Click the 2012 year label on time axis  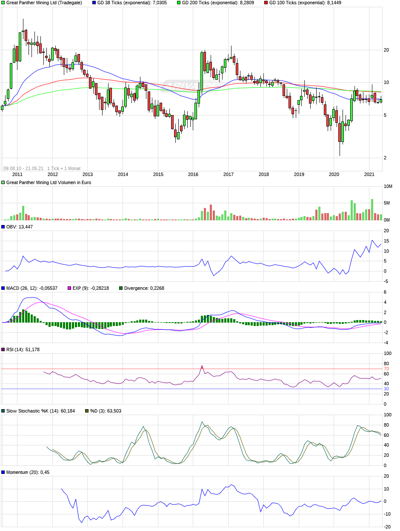pyautogui.click(x=53, y=174)
